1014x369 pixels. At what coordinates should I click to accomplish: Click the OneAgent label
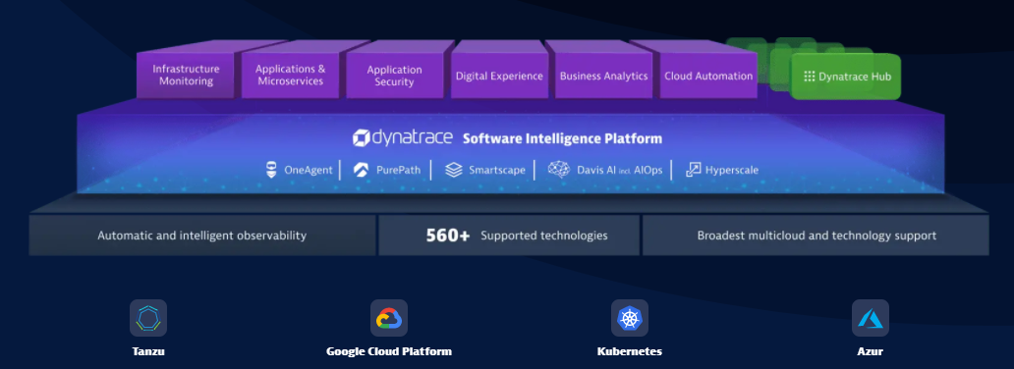click(309, 170)
